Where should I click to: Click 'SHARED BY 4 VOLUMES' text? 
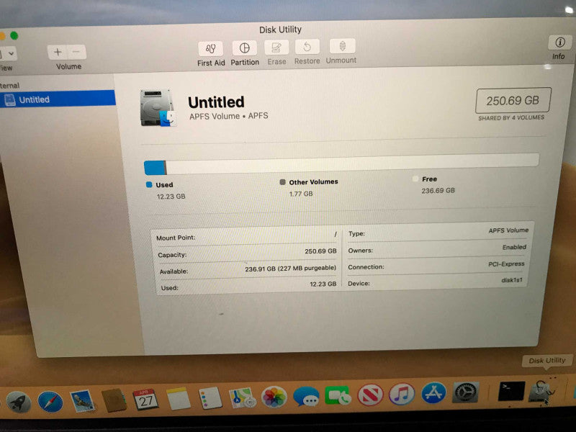pos(511,118)
